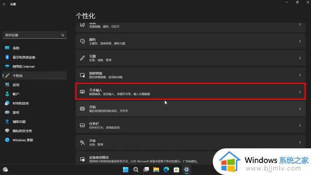
Task: Click the lock screen icon for 锁屏界面
Action: point(82,75)
